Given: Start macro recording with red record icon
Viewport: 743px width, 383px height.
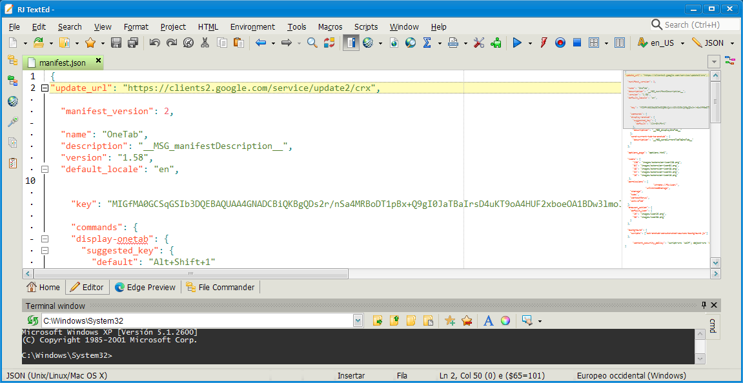Looking at the screenshot, I should 560,43.
